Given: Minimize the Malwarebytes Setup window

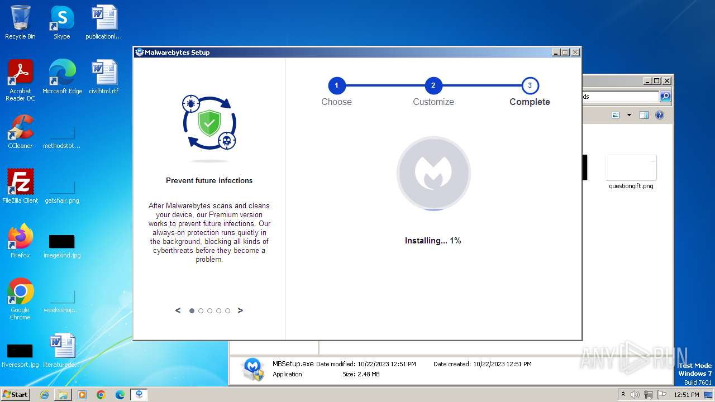Looking at the screenshot, I should [x=556, y=52].
